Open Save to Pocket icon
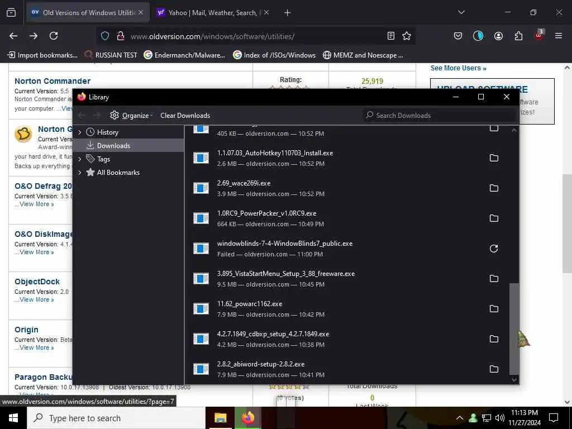This screenshot has height=429, width=572. pyautogui.click(x=458, y=36)
